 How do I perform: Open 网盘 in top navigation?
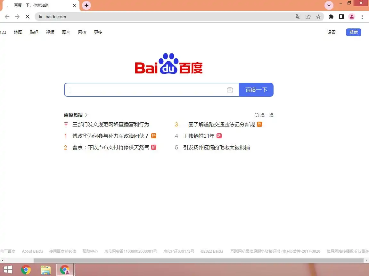[x=82, y=32]
